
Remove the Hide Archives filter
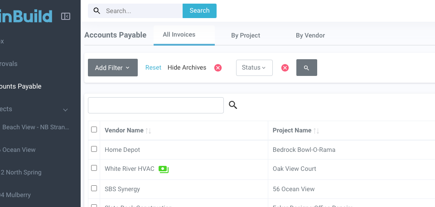(218, 68)
